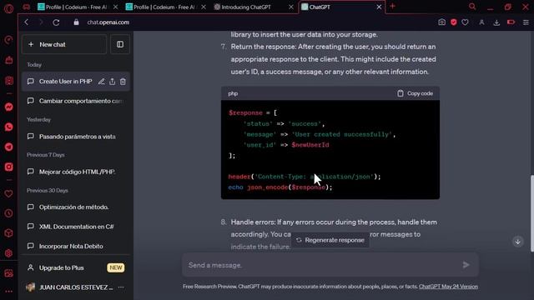Click the 'Today' section label
Image resolution: width=534 pixels, height=300 pixels.
[34, 65]
